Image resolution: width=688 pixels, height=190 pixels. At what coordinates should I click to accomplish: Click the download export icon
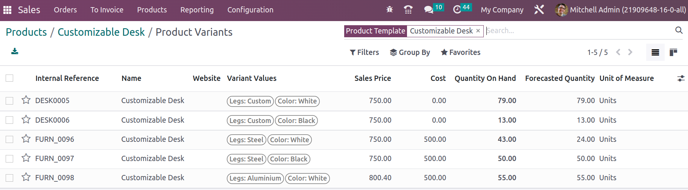[x=15, y=51]
